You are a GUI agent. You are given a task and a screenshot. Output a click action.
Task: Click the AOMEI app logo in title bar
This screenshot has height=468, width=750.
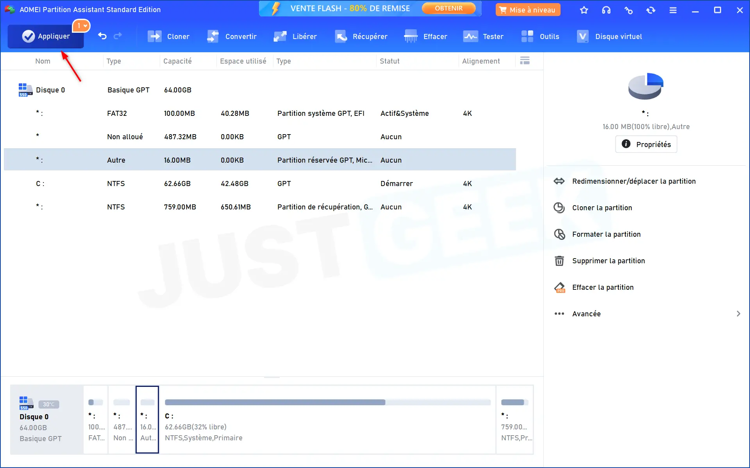[x=10, y=9]
